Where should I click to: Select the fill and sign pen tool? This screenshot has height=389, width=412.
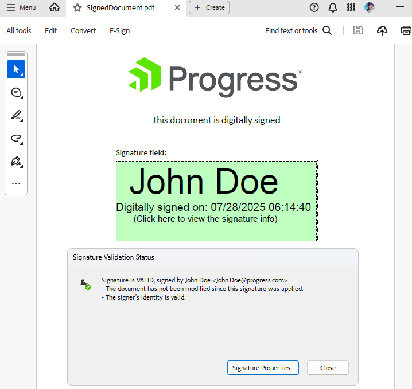pos(17,162)
